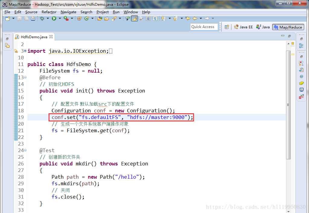The image size is (309, 213).
Task: Open the Navigate menu
Action: tap(68, 12)
